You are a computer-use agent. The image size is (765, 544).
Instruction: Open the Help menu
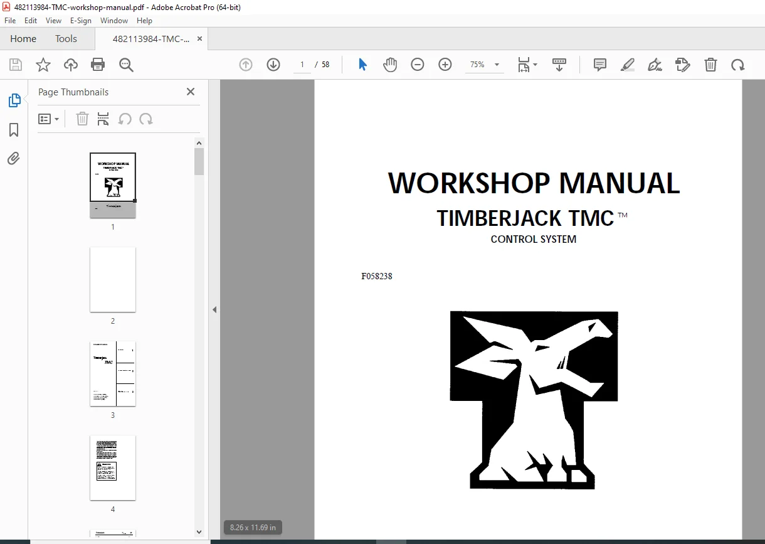[144, 21]
